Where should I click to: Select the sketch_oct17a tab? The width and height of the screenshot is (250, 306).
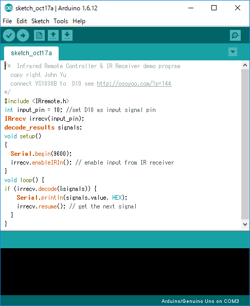pyautogui.click(x=31, y=53)
